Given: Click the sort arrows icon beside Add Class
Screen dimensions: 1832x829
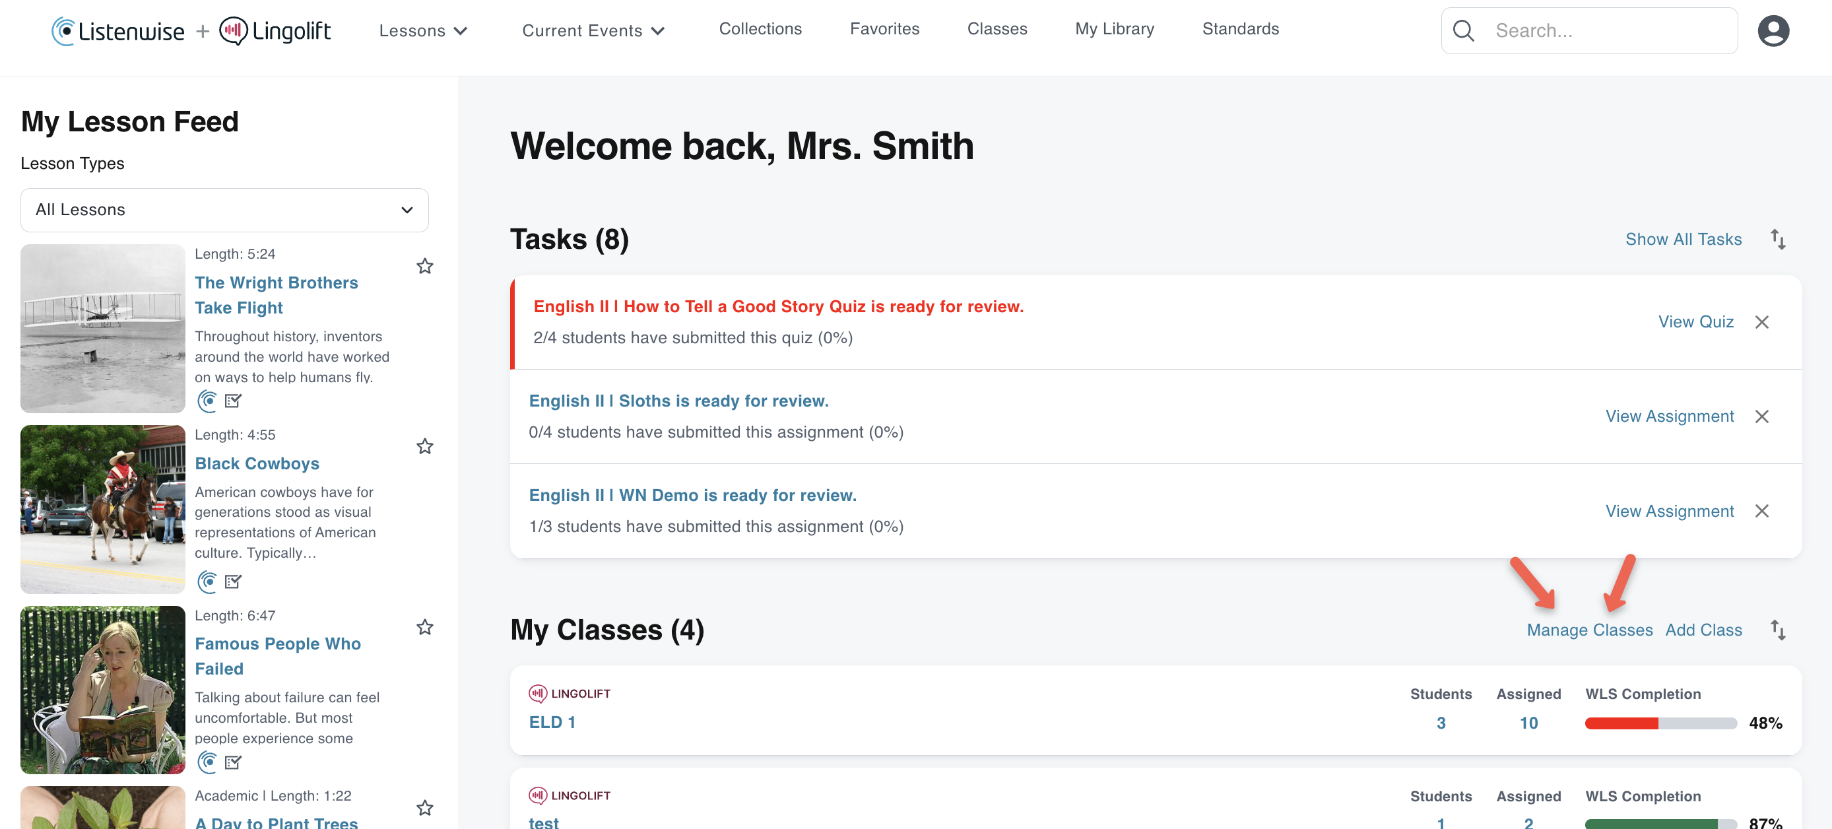Looking at the screenshot, I should (1778, 630).
